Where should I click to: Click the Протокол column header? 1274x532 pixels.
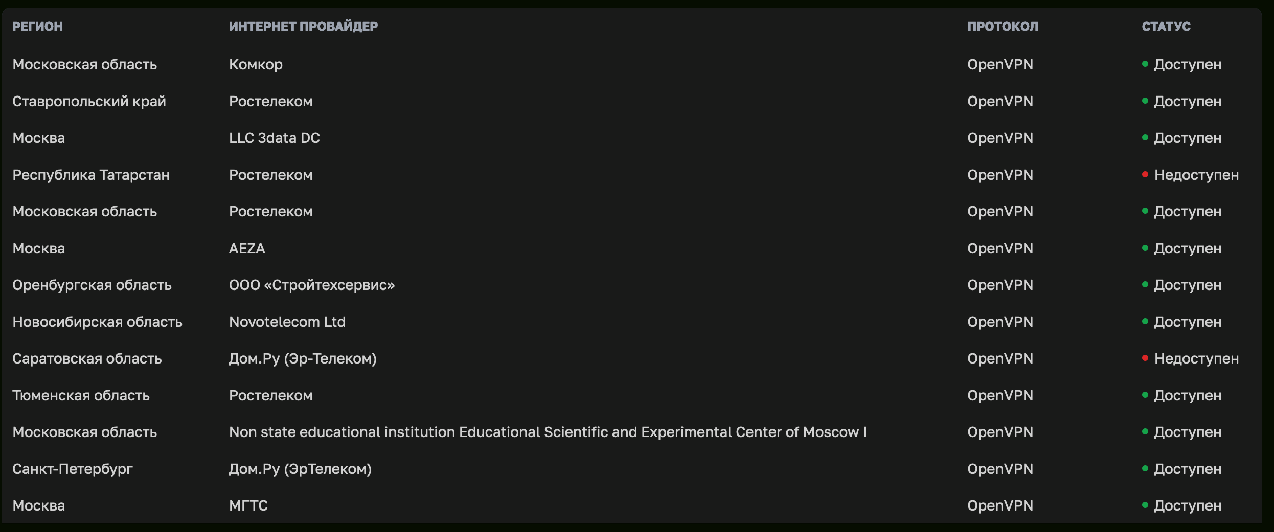[1003, 26]
